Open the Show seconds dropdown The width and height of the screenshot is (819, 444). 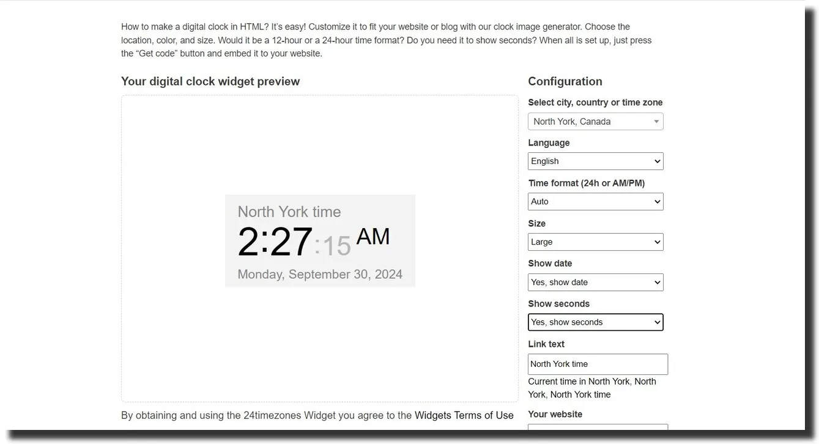[x=595, y=322]
